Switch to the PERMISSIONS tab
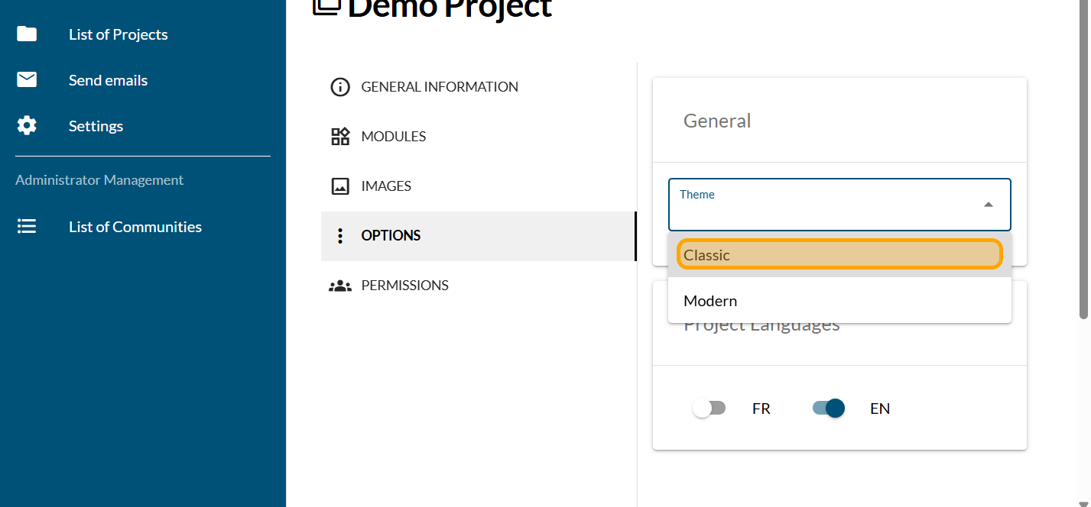 (404, 286)
